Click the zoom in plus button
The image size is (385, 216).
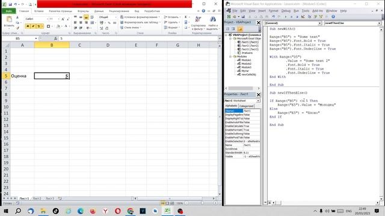(215, 203)
